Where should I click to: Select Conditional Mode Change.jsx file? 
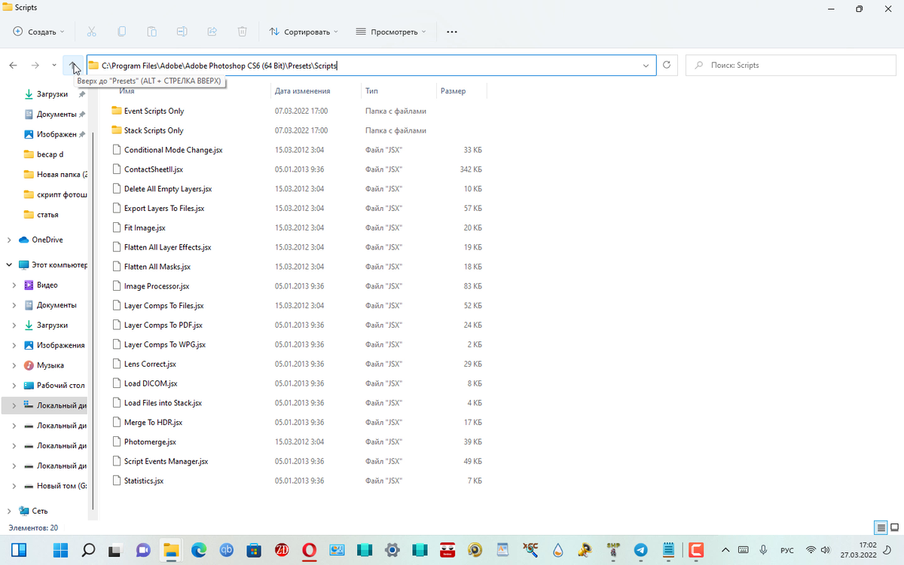[x=173, y=150]
